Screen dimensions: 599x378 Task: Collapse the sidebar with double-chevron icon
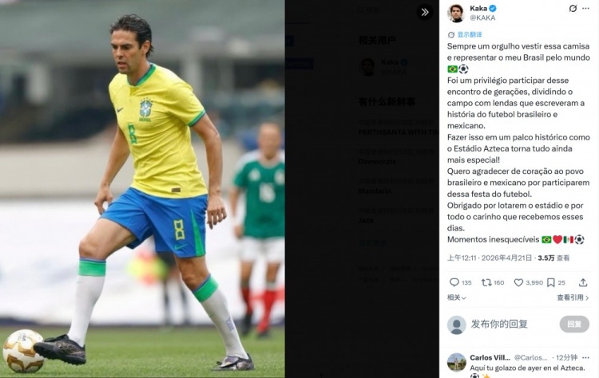(x=425, y=12)
